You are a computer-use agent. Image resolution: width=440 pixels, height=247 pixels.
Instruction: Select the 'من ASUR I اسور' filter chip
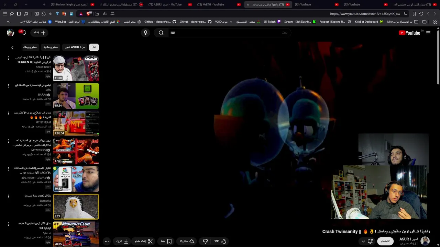pos(75,47)
